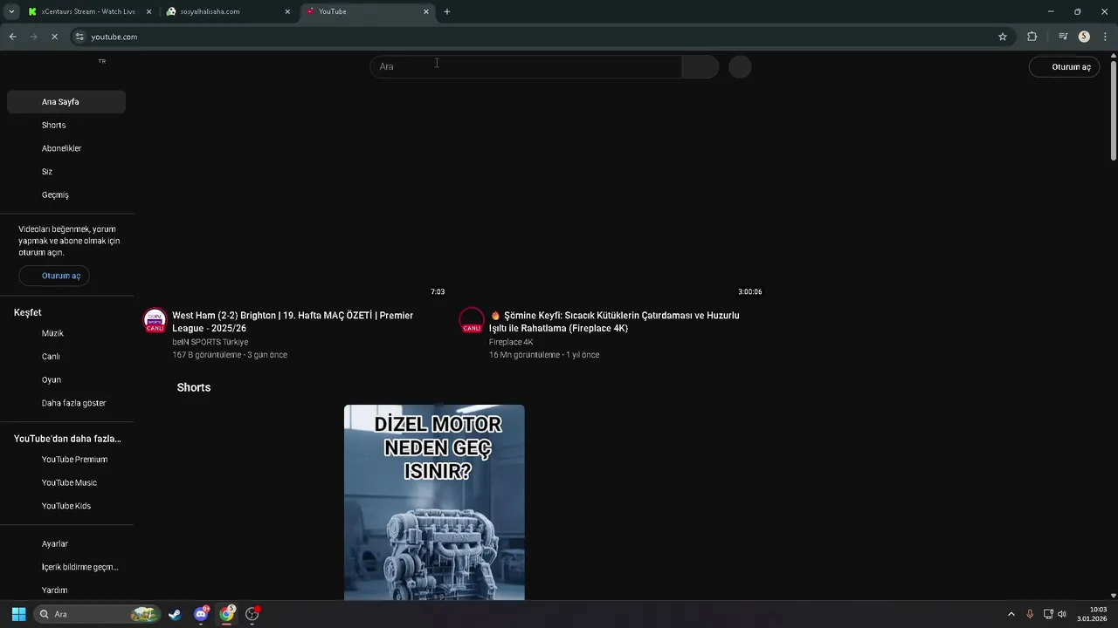Switch to sosyalhalisaha.com tab

click(x=229, y=11)
